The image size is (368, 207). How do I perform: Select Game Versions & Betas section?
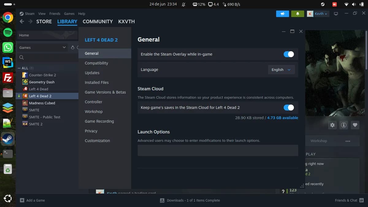point(105,92)
